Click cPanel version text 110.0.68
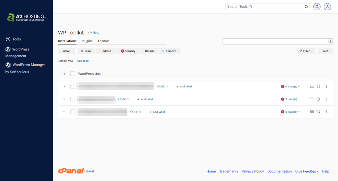Viewport: 338px width, 181px height. (89, 171)
